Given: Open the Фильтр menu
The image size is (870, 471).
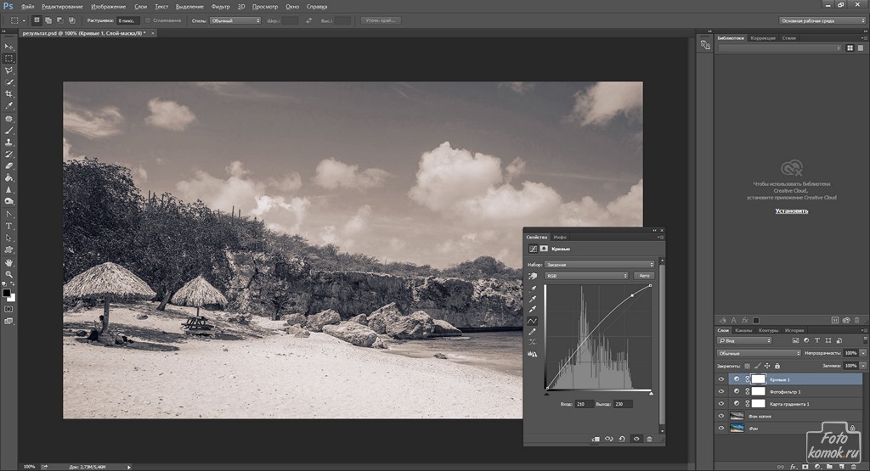Looking at the screenshot, I should click(219, 7).
